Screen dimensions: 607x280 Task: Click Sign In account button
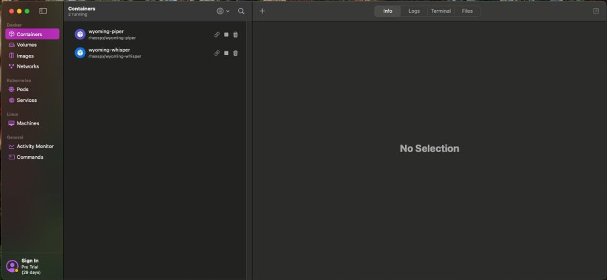pyautogui.click(x=30, y=261)
